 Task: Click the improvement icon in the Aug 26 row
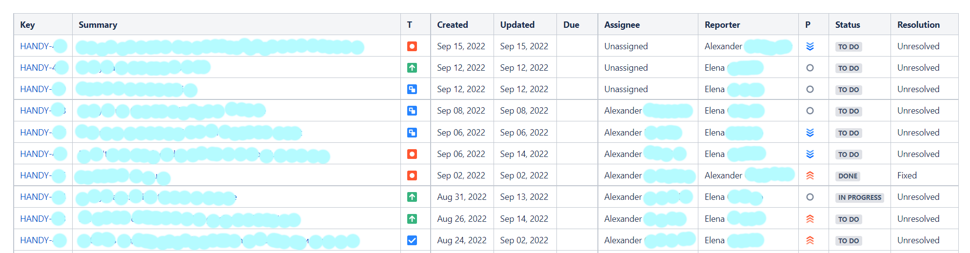coord(412,219)
